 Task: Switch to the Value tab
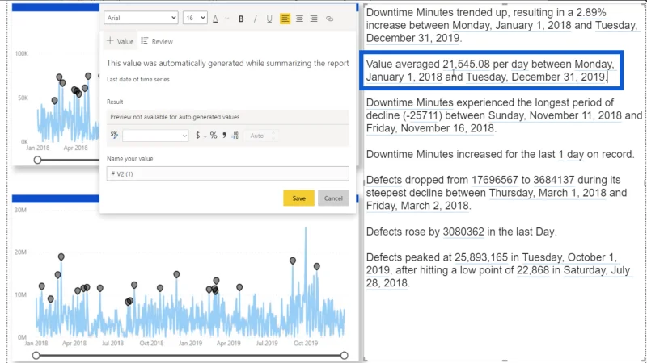coord(120,41)
